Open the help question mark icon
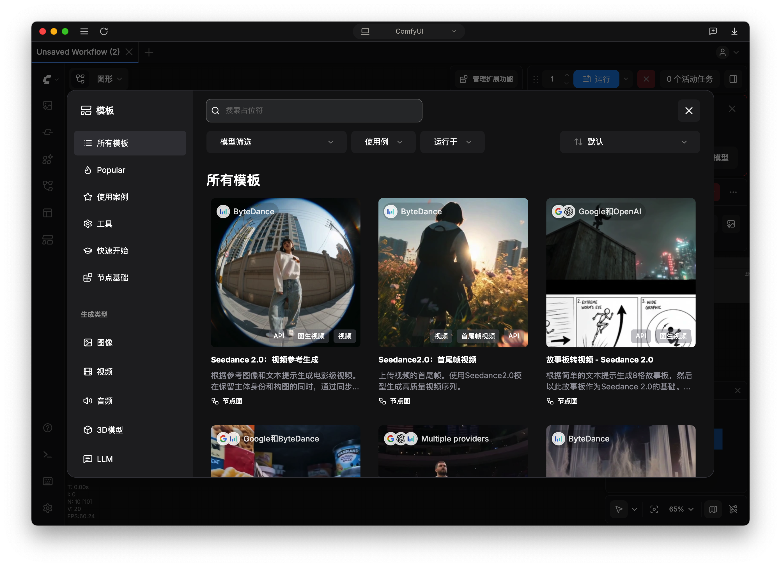The width and height of the screenshot is (781, 567). pos(47,428)
